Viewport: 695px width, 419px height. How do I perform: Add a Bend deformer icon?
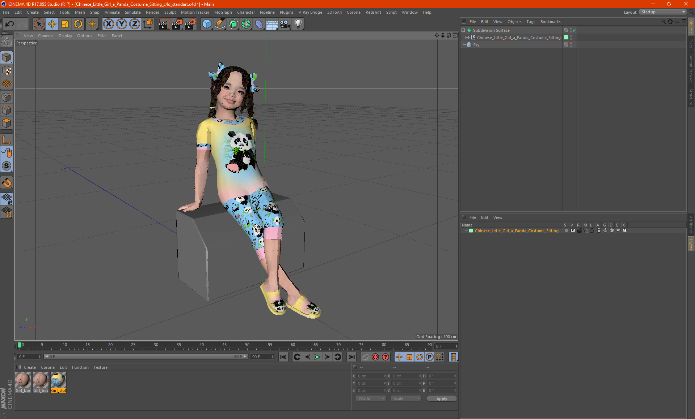(x=259, y=24)
